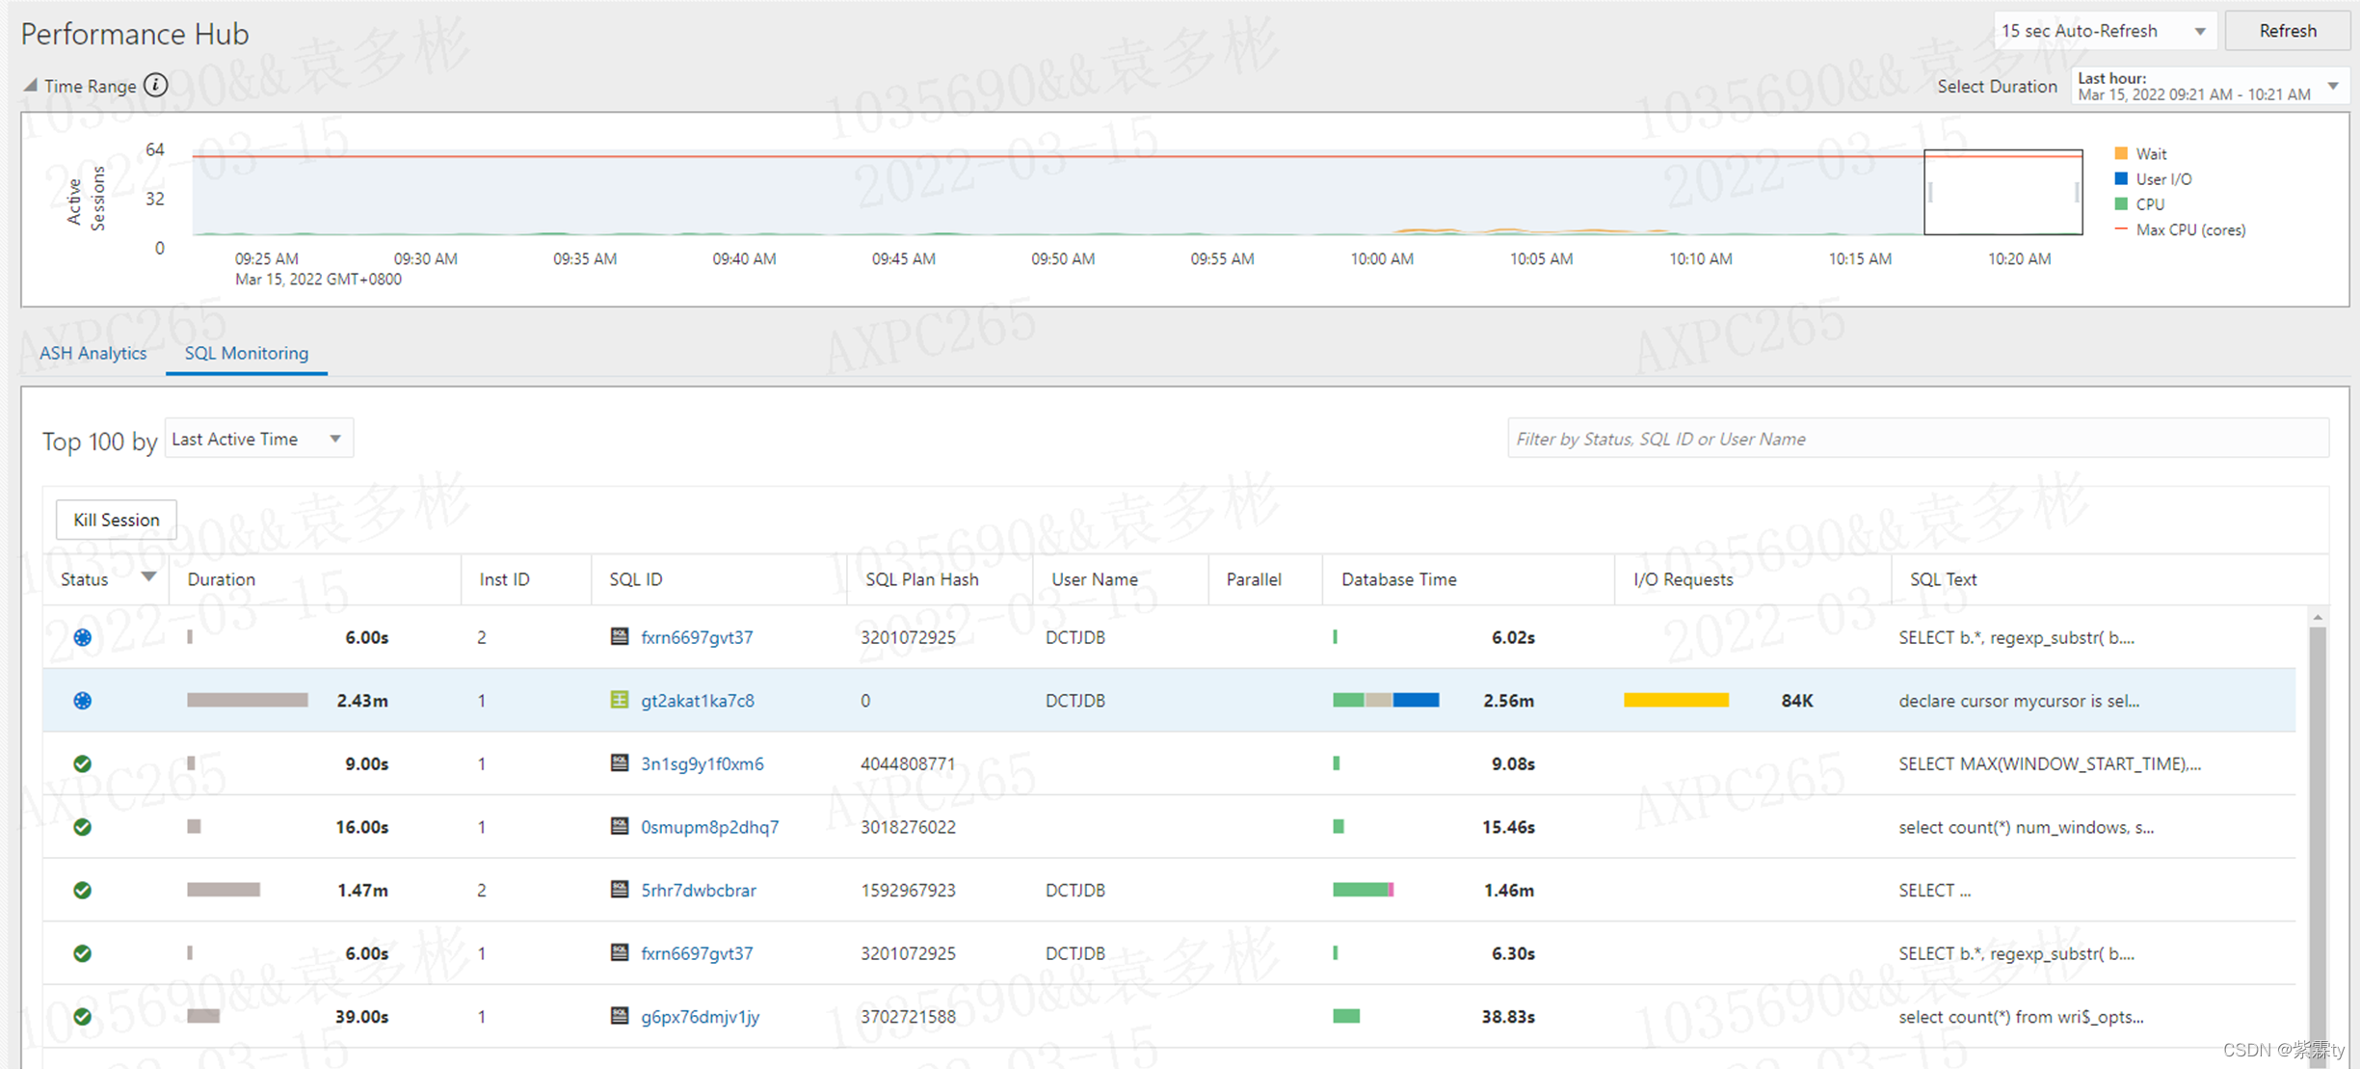Click the Refresh button

tap(2287, 31)
